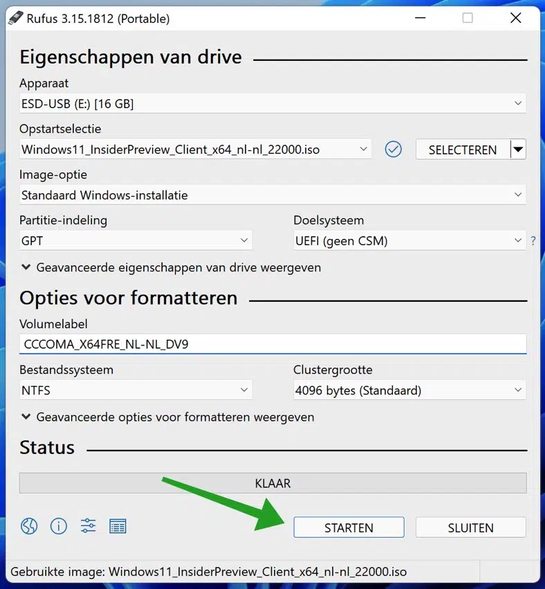Click the ISO checksum checkmark icon
This screenshot has width=545, height=589.
coord(393,149)
